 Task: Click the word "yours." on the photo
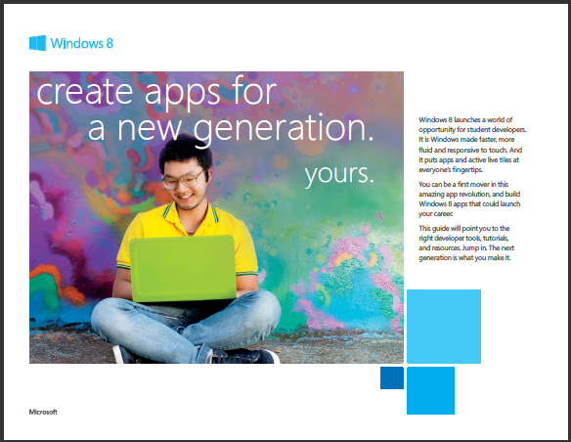click(339, 174)
